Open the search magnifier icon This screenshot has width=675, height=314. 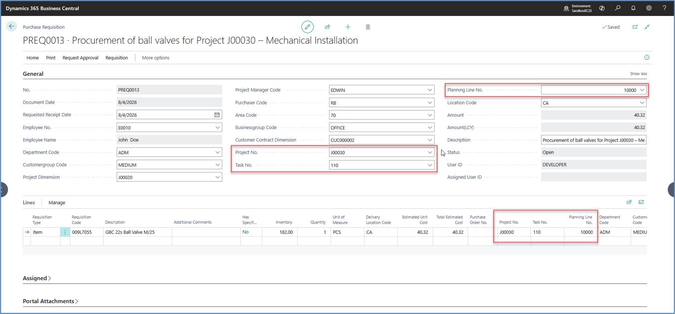[x=618, y=8]
